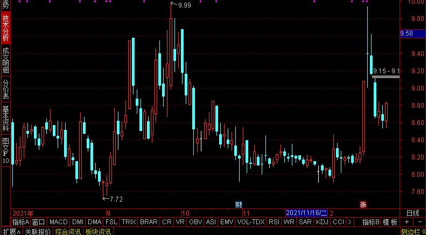Select the ASI indicator
The image size is (427, 235).
tap(211, 222)
